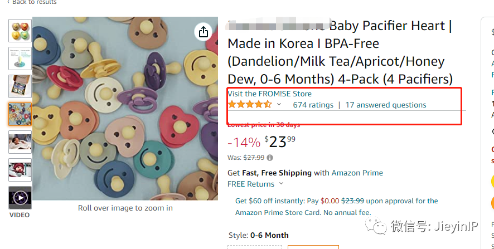Click the product title text

pyautogui.click(x=339, y=52)
